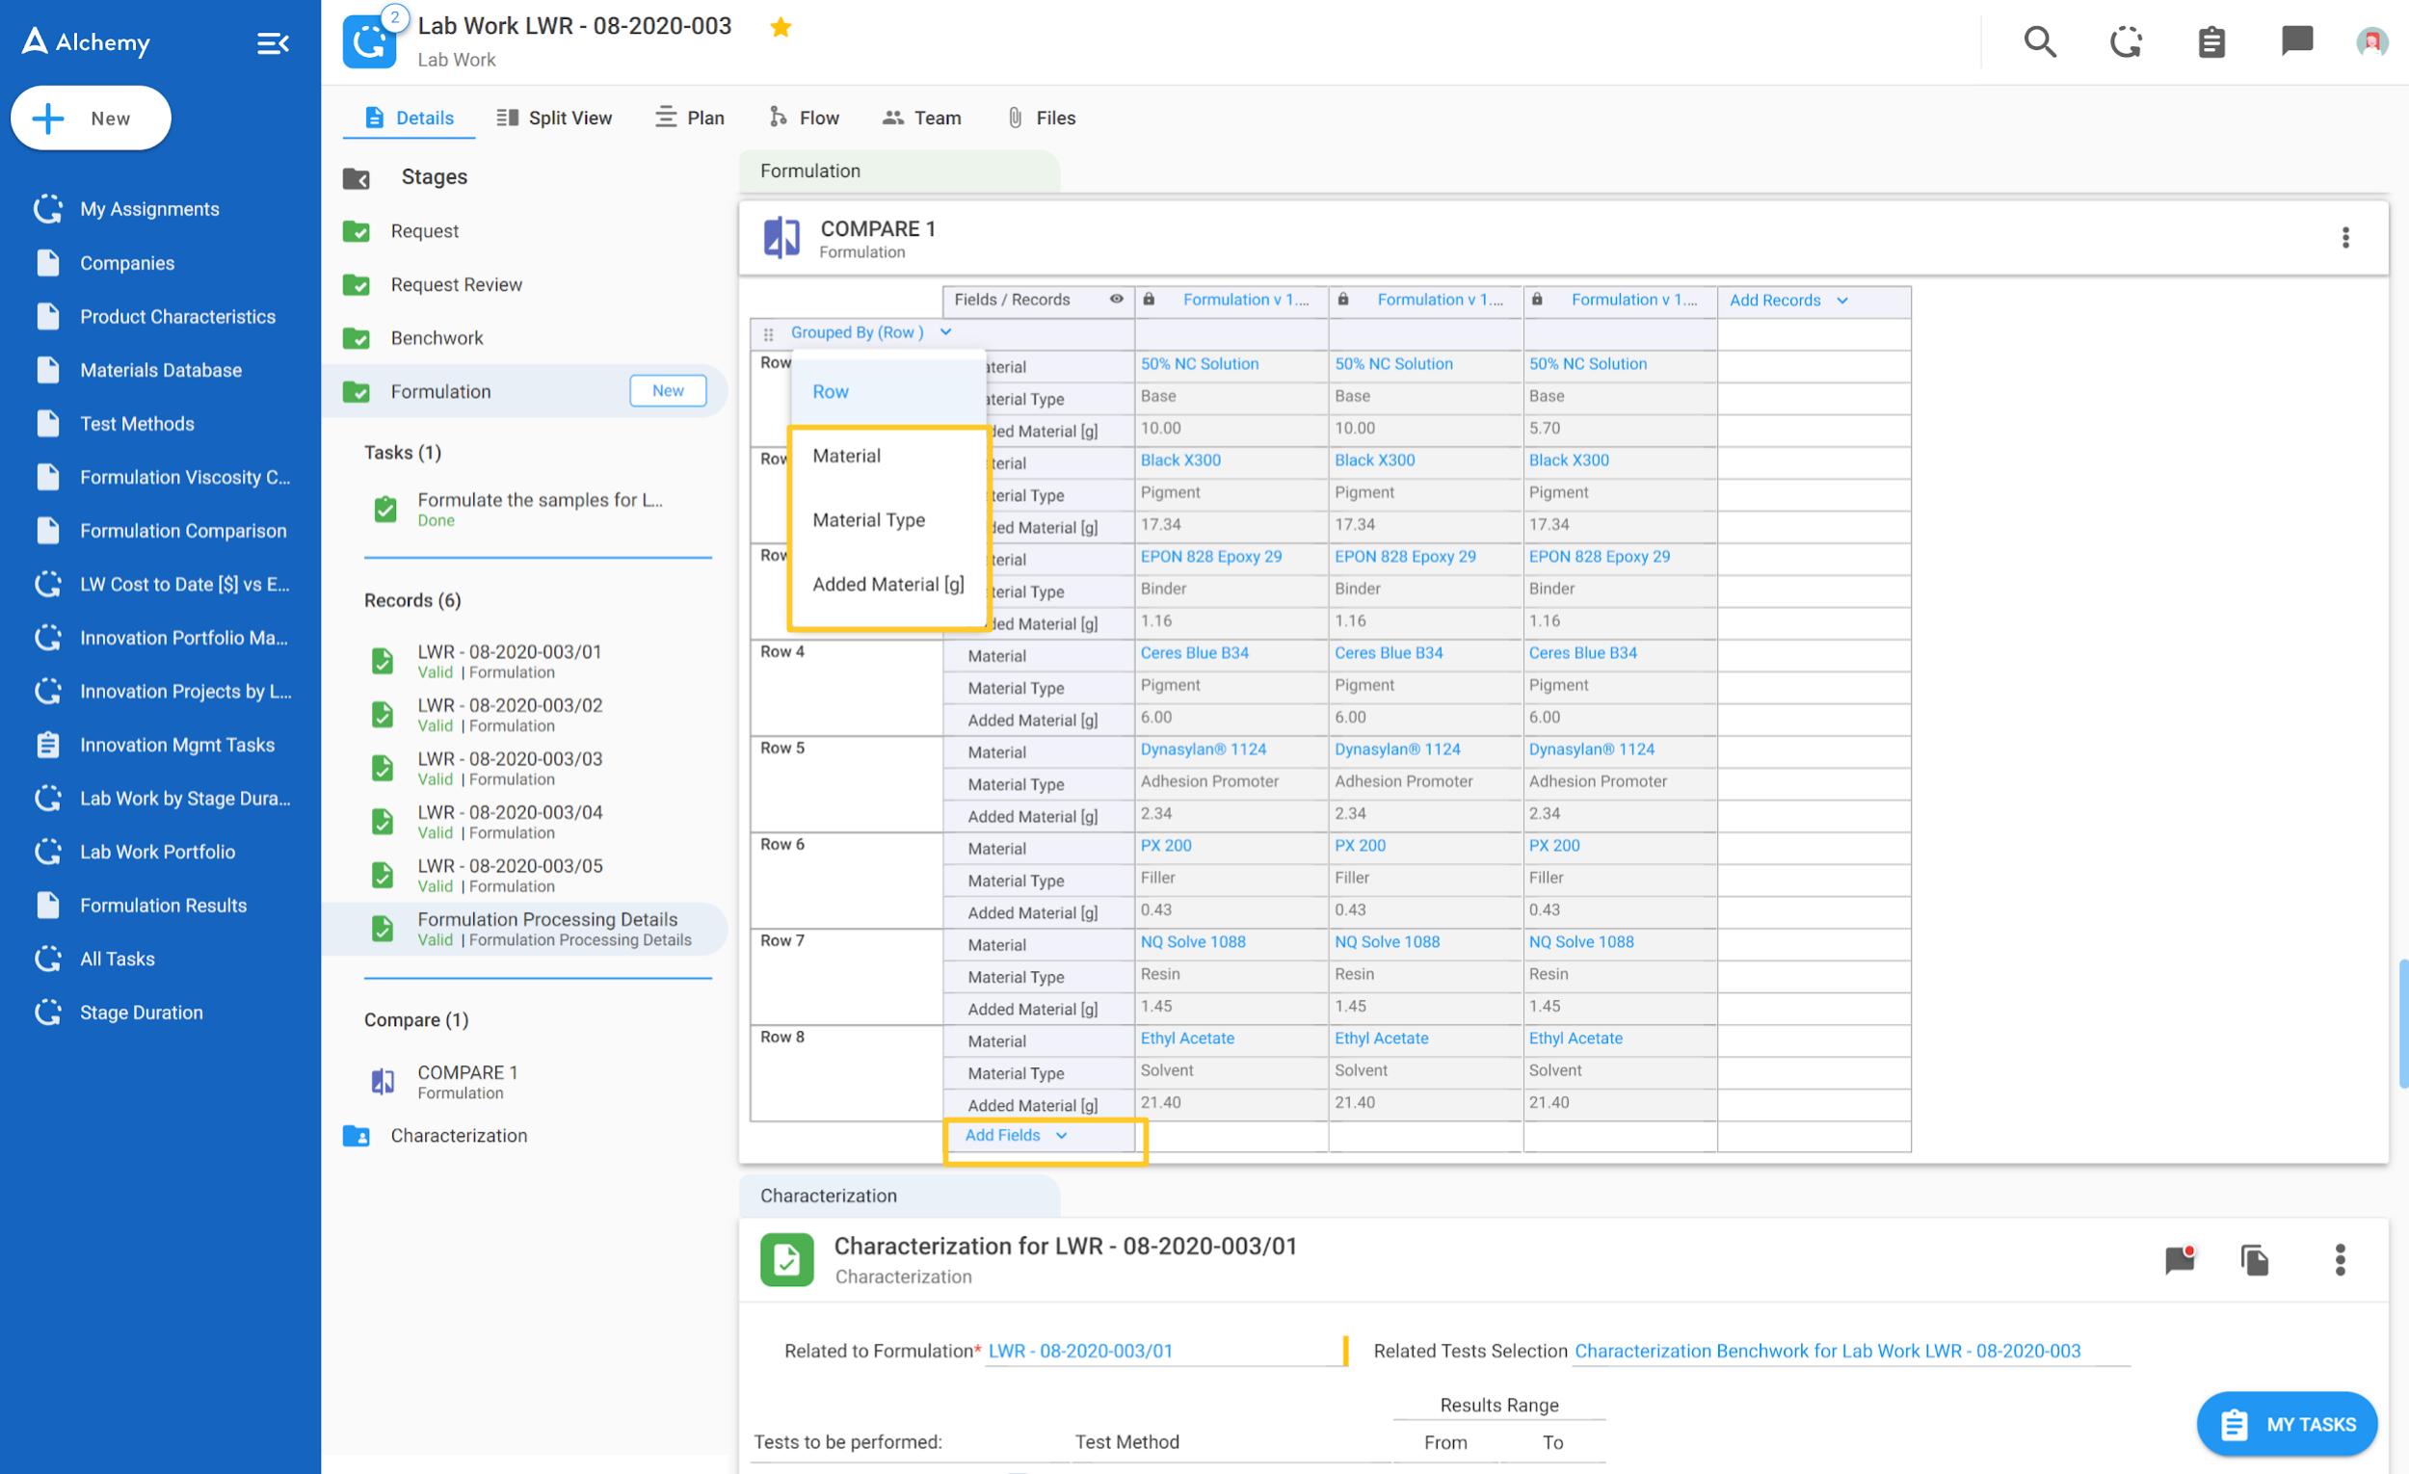Click the Request stage check folder
The width and height of the screenshot is (2409, 1474).
[x=356, y=231]
